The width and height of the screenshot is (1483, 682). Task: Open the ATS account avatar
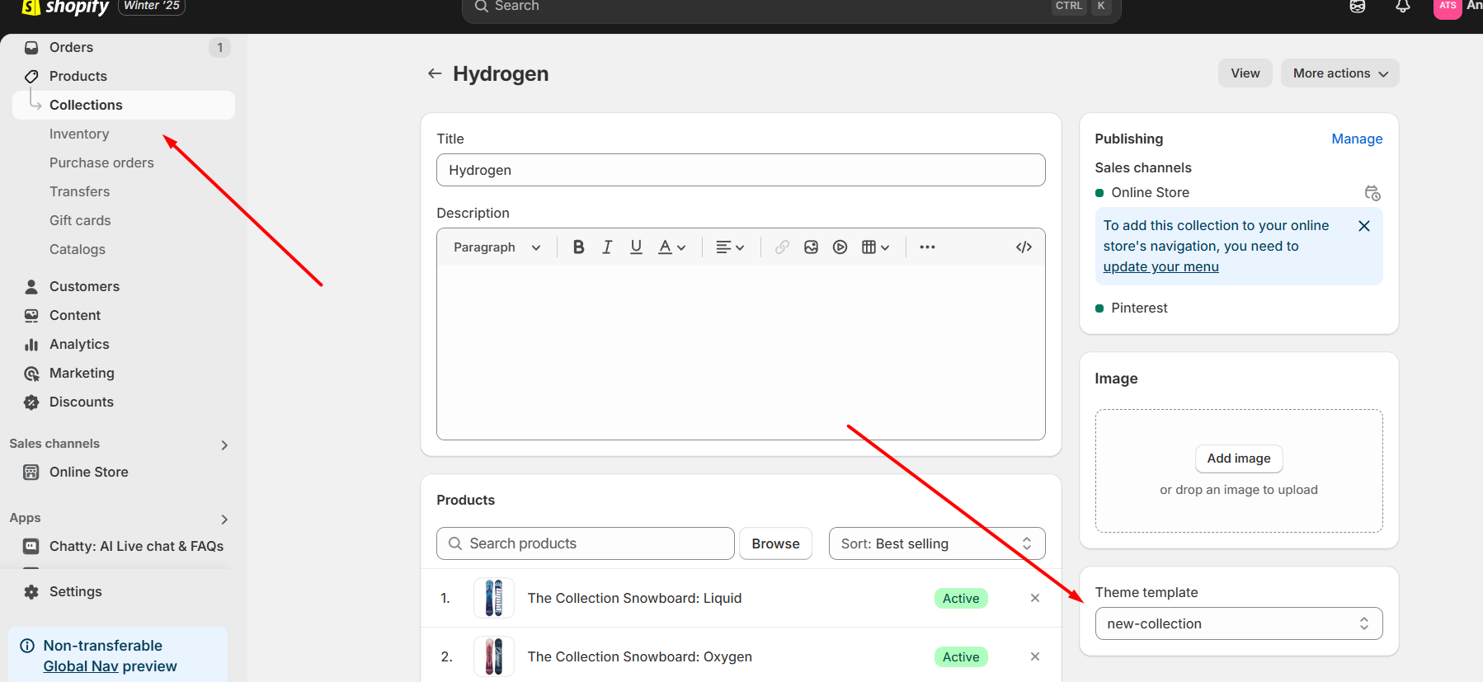pyautogui.click(x=1448, y=7)
